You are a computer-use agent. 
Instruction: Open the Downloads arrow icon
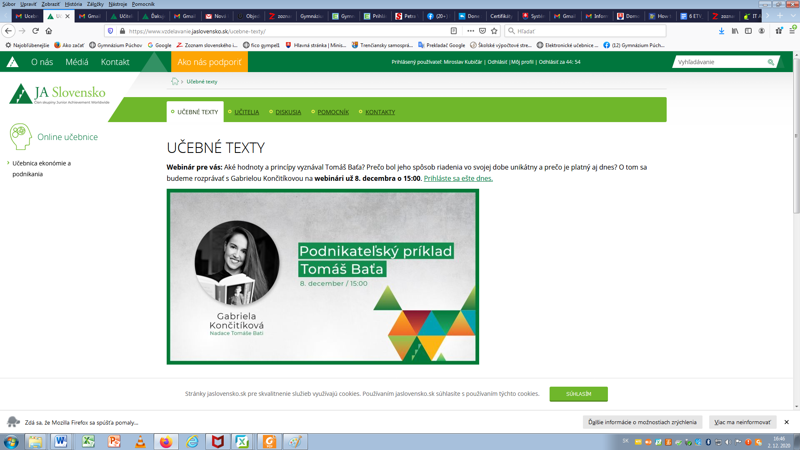click(x=722, y=31)
